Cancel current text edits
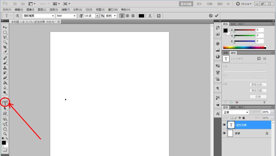 [211, 16]
